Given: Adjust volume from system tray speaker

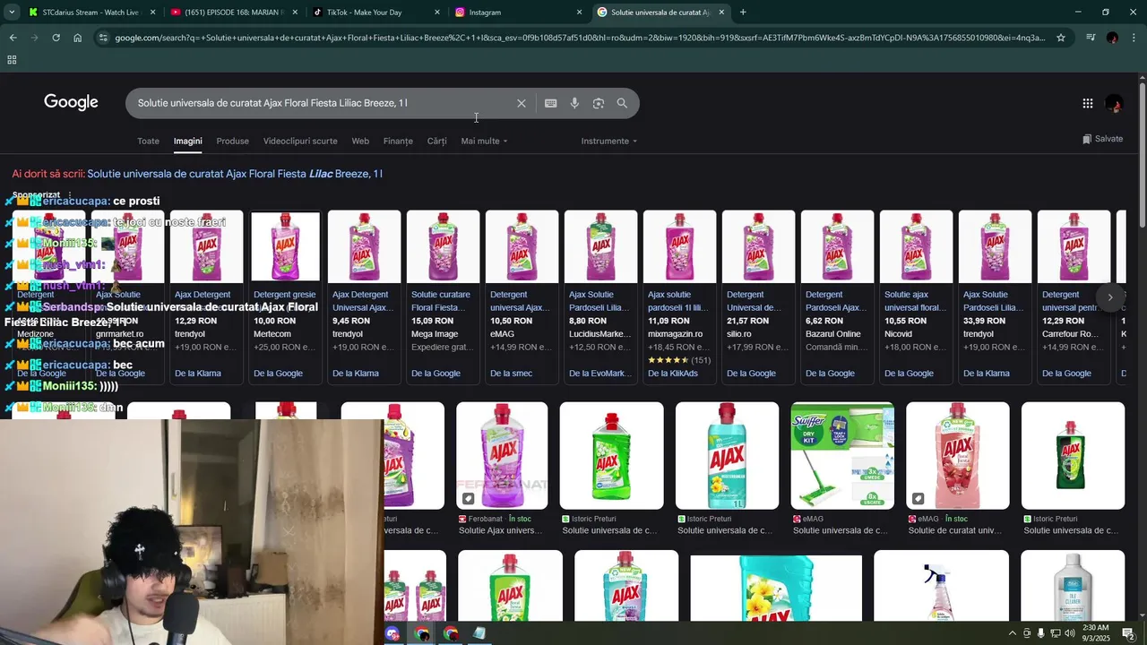Looking at the screenshot, I should [x=1069, y=633].
